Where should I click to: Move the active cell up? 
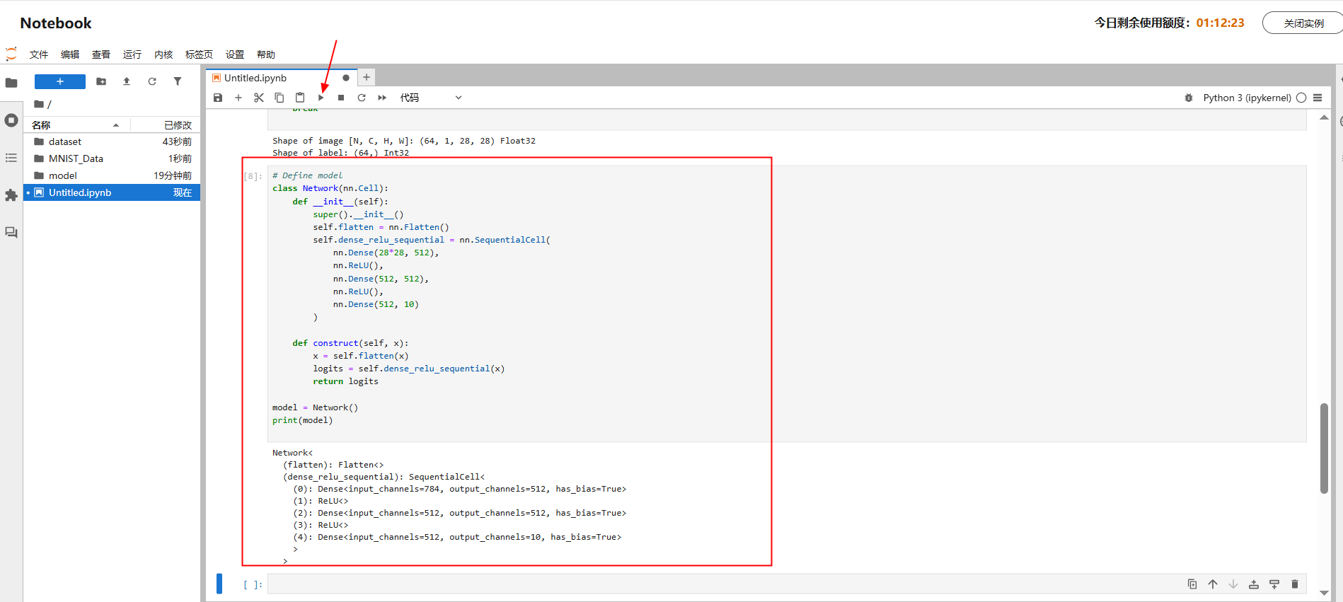click(x=1213, y=584)
